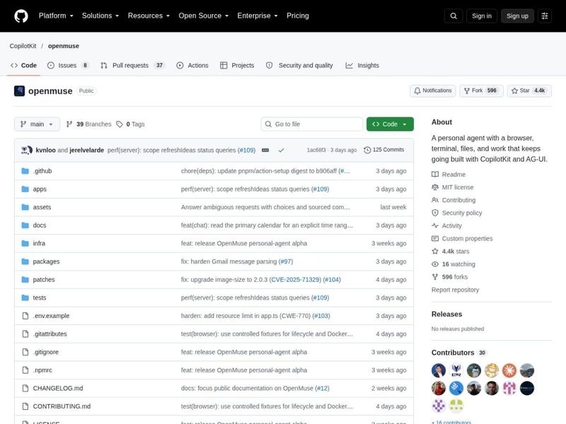Screen dimensions: 566x424
Task: Open the tests folder
Action: (x=40, y=298)
